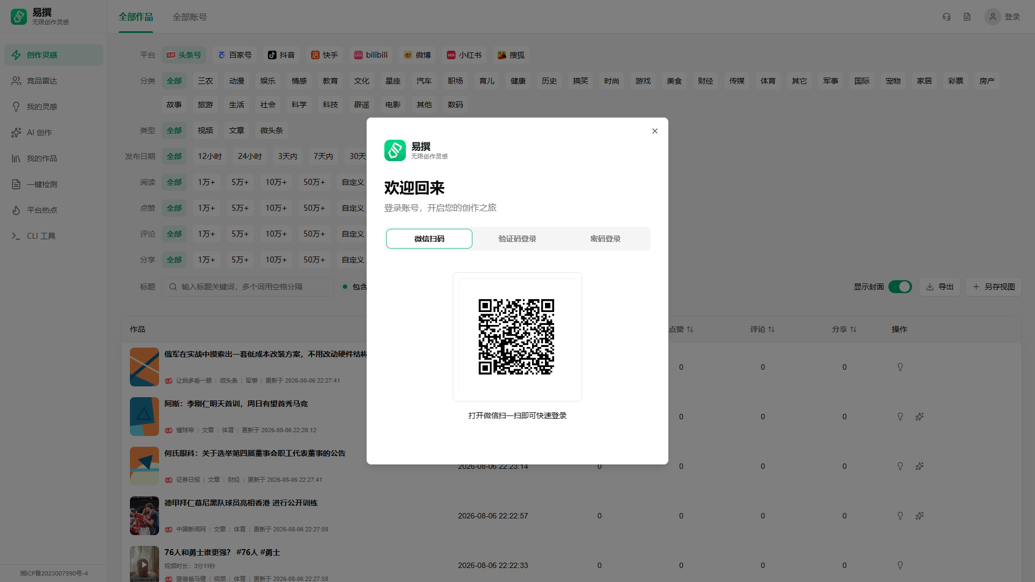Filter category by 军事
Viewport: 1035px width, 582px height.
830,81
